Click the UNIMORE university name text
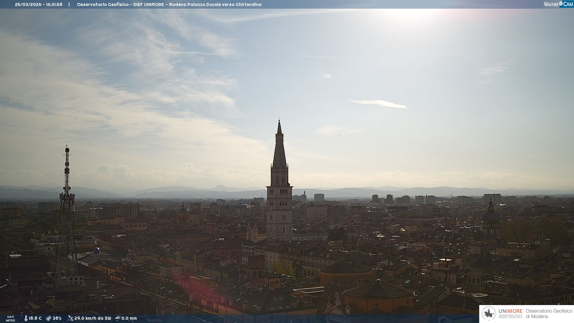The width and height of the screenshot is (574, 323). point(510,311)
